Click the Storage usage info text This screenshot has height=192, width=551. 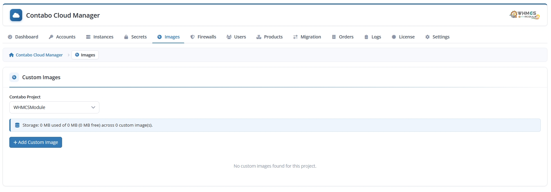tap(87, 125)
